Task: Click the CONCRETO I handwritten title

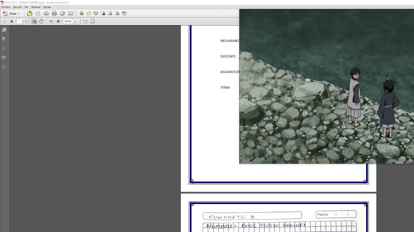Action: pyautogui.click(x=232, y=217)
